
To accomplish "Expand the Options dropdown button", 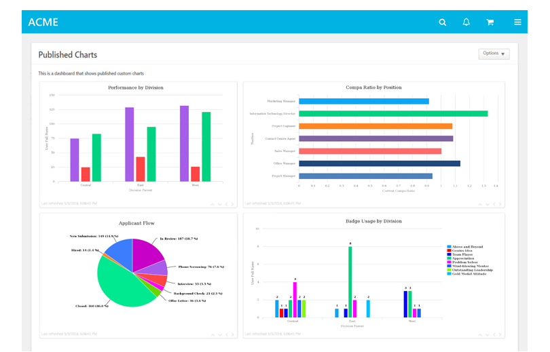I will 494,54.
